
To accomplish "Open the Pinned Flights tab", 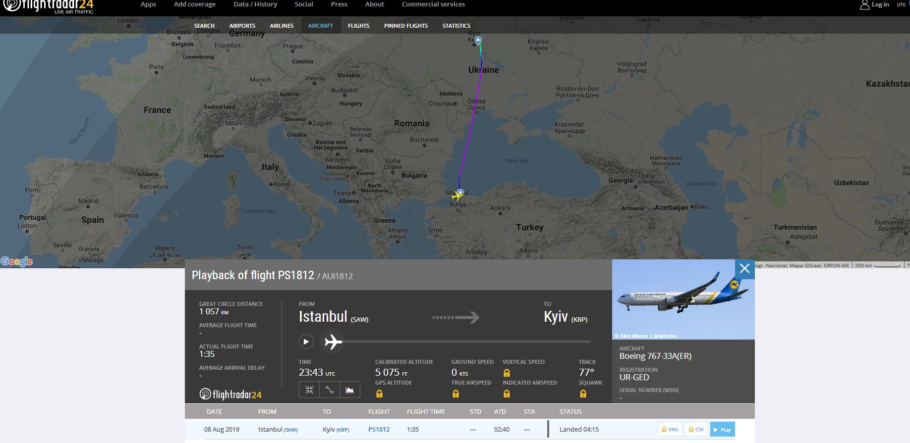I will [x=405, y=26].
